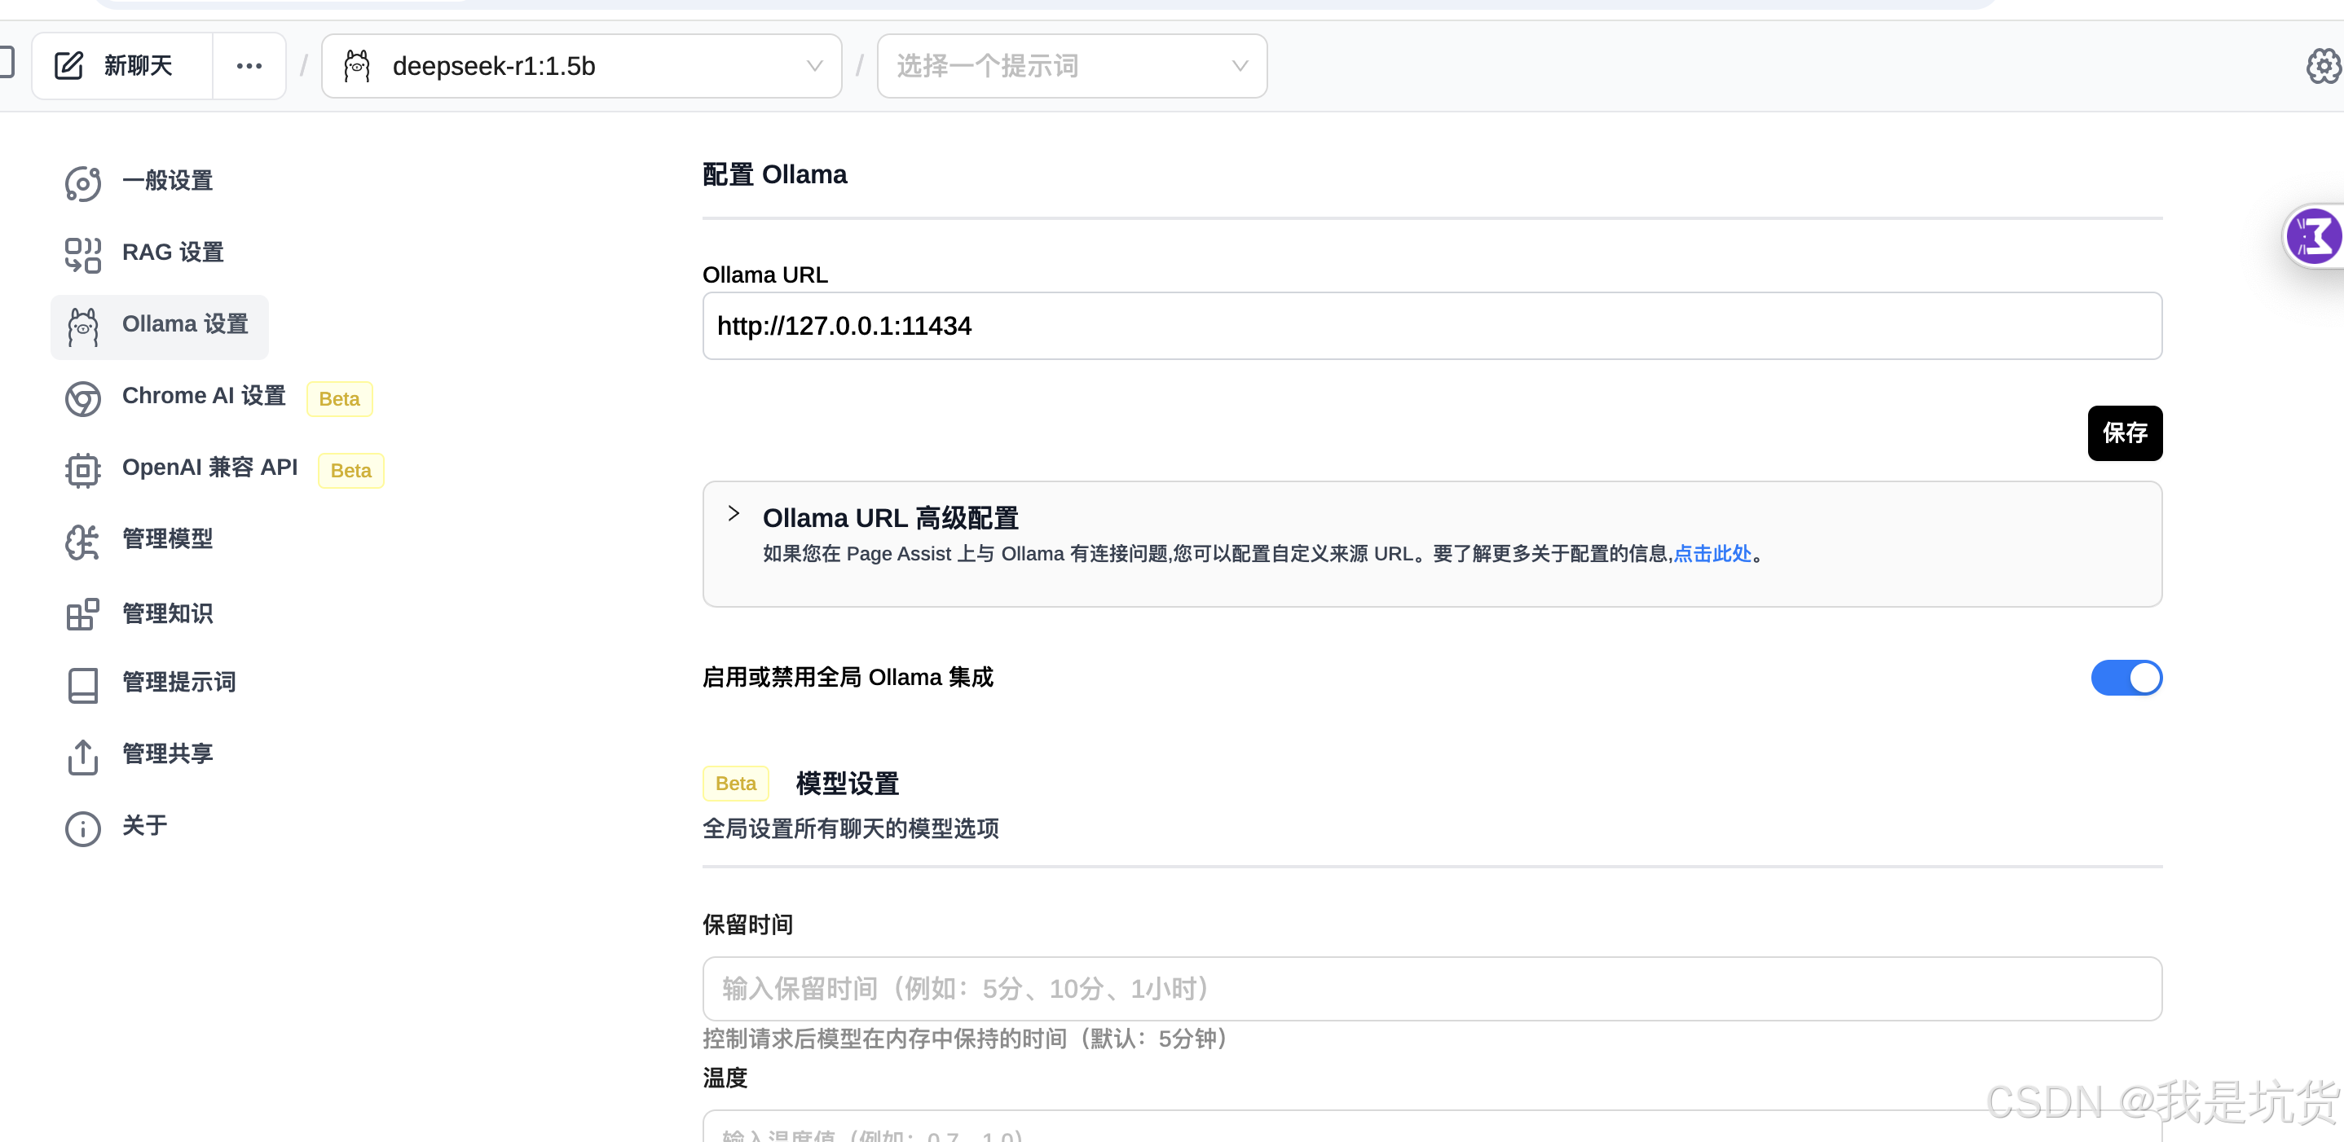2344x1142 pixels.
Task: Expand Ollama URL advanced configuration section
Action: [x=734, y=515]
